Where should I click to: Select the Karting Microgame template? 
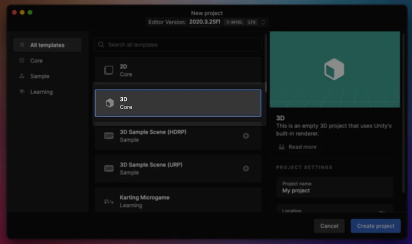pos(178,200)
